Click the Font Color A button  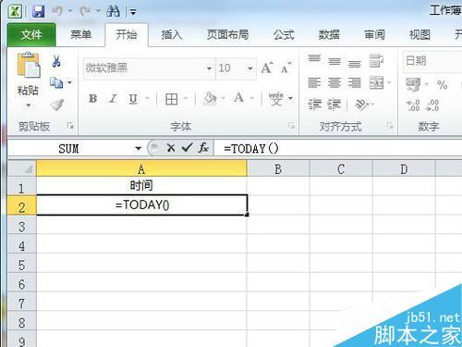(238, 98)
